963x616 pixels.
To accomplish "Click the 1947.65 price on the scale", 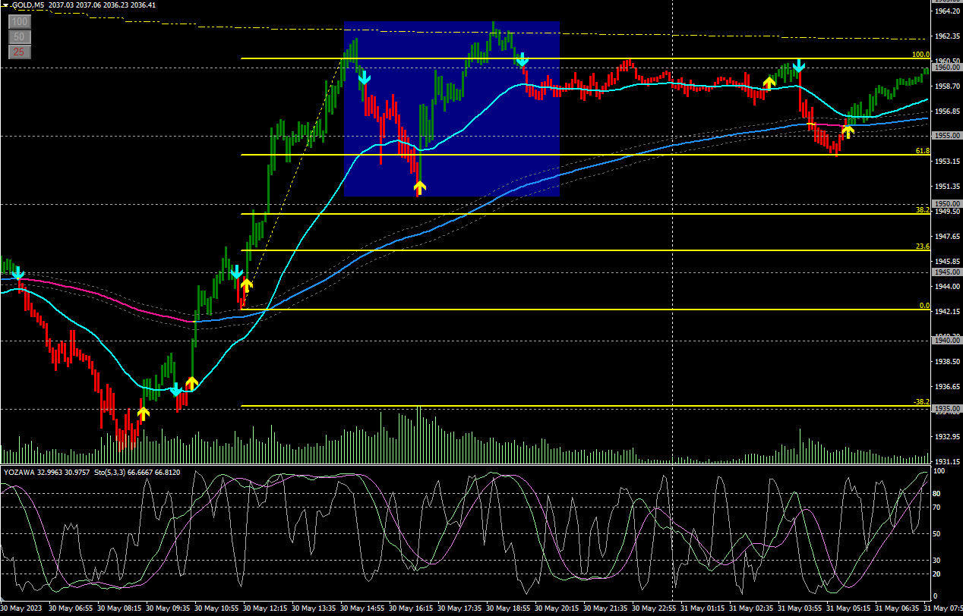I will pos(947,237).
